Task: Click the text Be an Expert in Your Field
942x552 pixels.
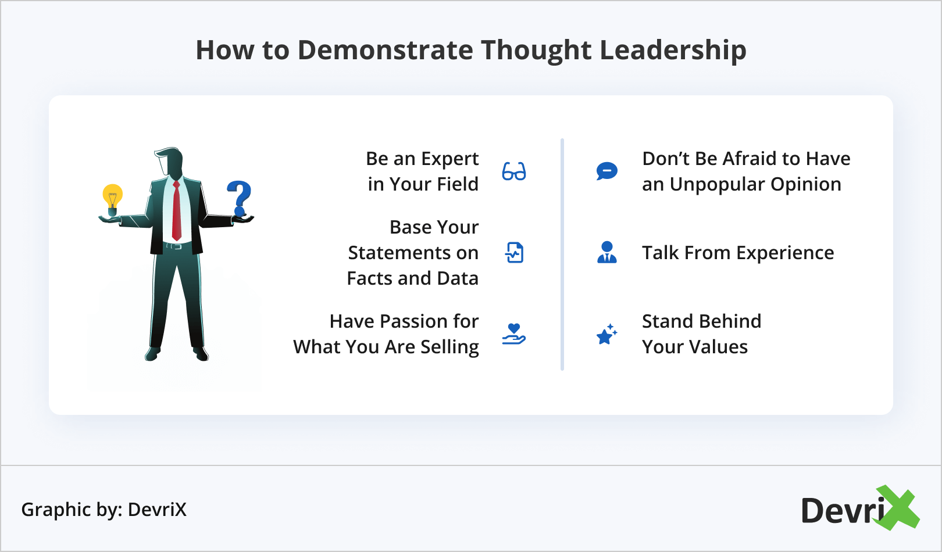Action: click(423, 171)
